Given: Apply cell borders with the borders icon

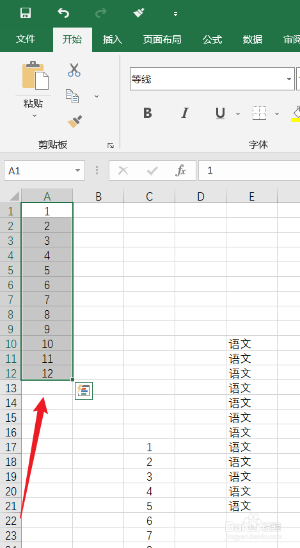Looking at the screenshot, I should coord(259,113).
